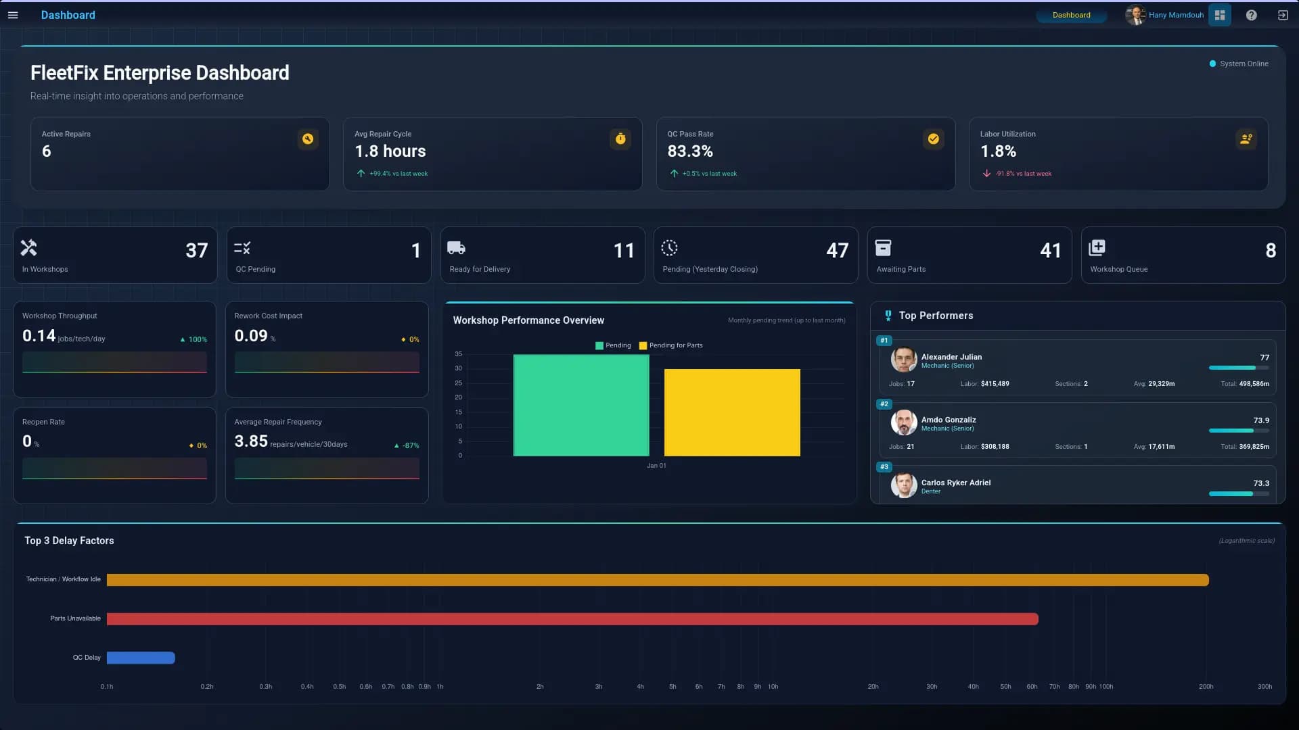Image resolution: width=1299 pixels, height=730 pixels.
Task: Click the Dashboard title link top left
Action: click(x=68, y=15)
